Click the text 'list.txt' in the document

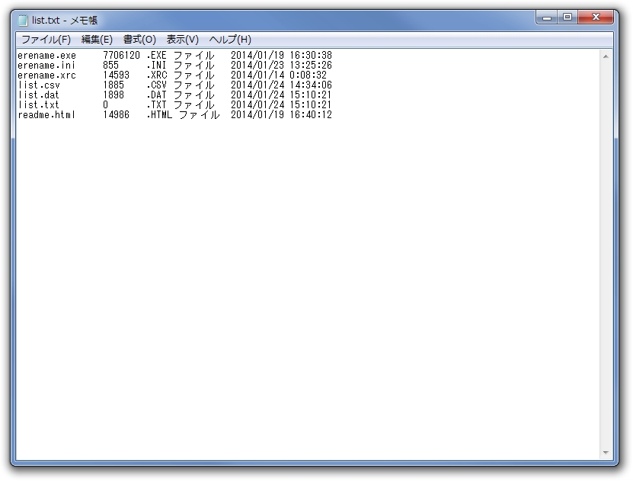[x=39, y=105]
